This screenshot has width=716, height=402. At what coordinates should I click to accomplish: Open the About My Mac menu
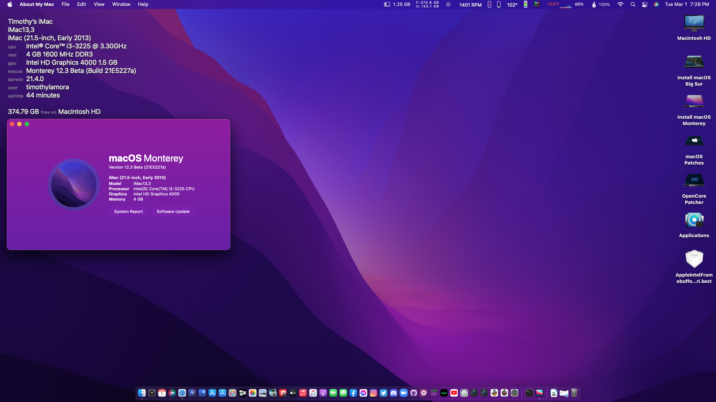click(37, 4)
